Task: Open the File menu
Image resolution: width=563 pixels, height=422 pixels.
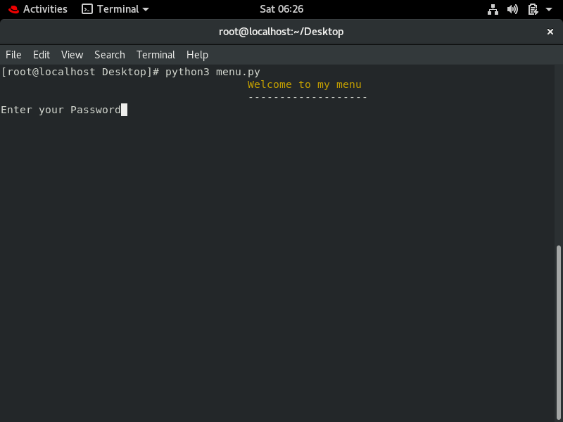Action: 13,55
